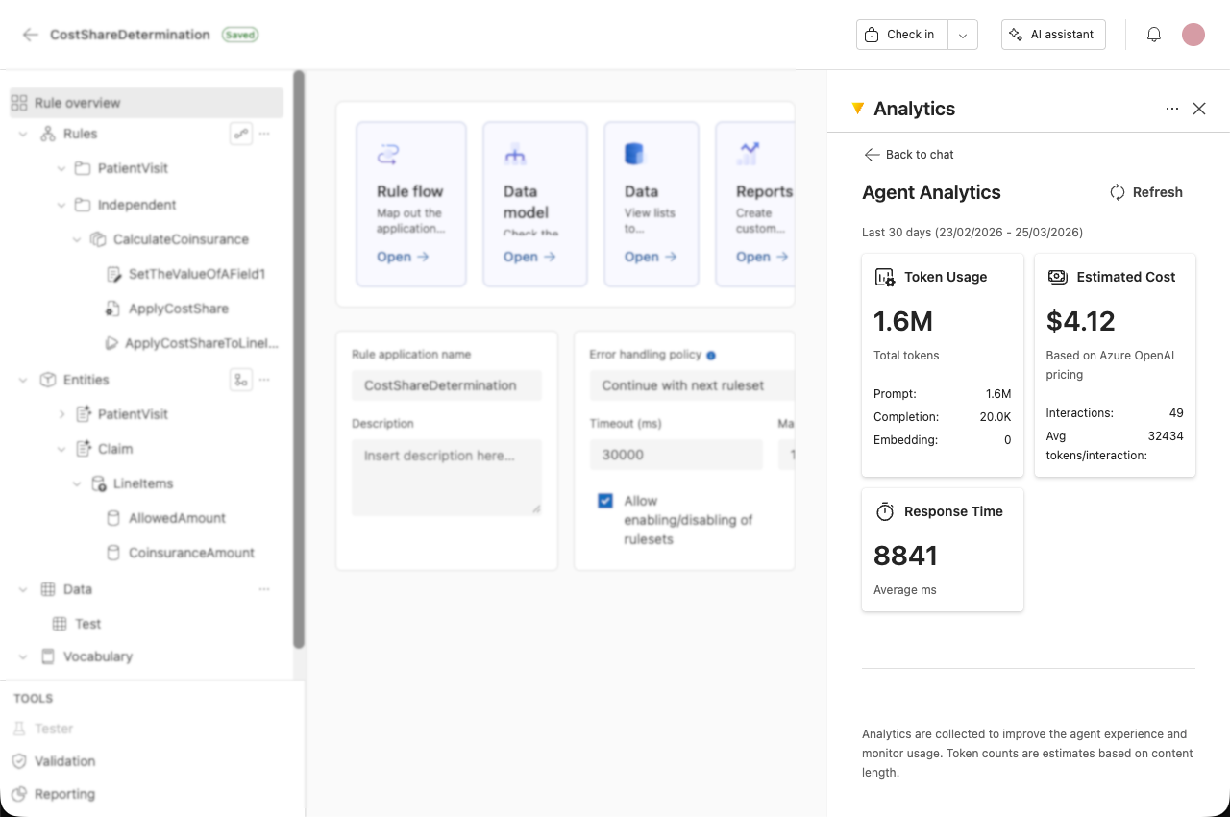This screenshot has width=1230, height=817.
Task: Open the Error handling policy dropdown
Action: point(690,385)
